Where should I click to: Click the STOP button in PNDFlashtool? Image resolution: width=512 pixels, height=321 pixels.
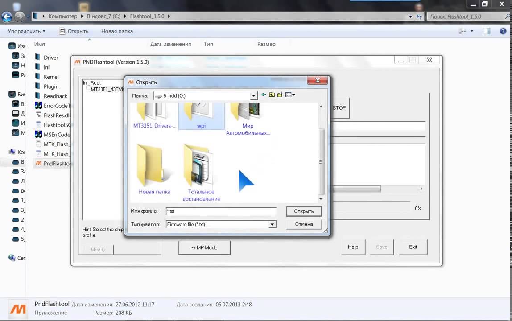(x=339, y=108)
